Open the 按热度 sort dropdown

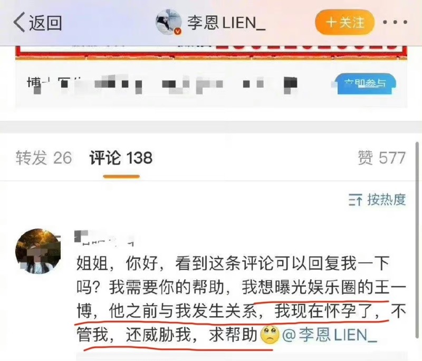tap(377, 199)
